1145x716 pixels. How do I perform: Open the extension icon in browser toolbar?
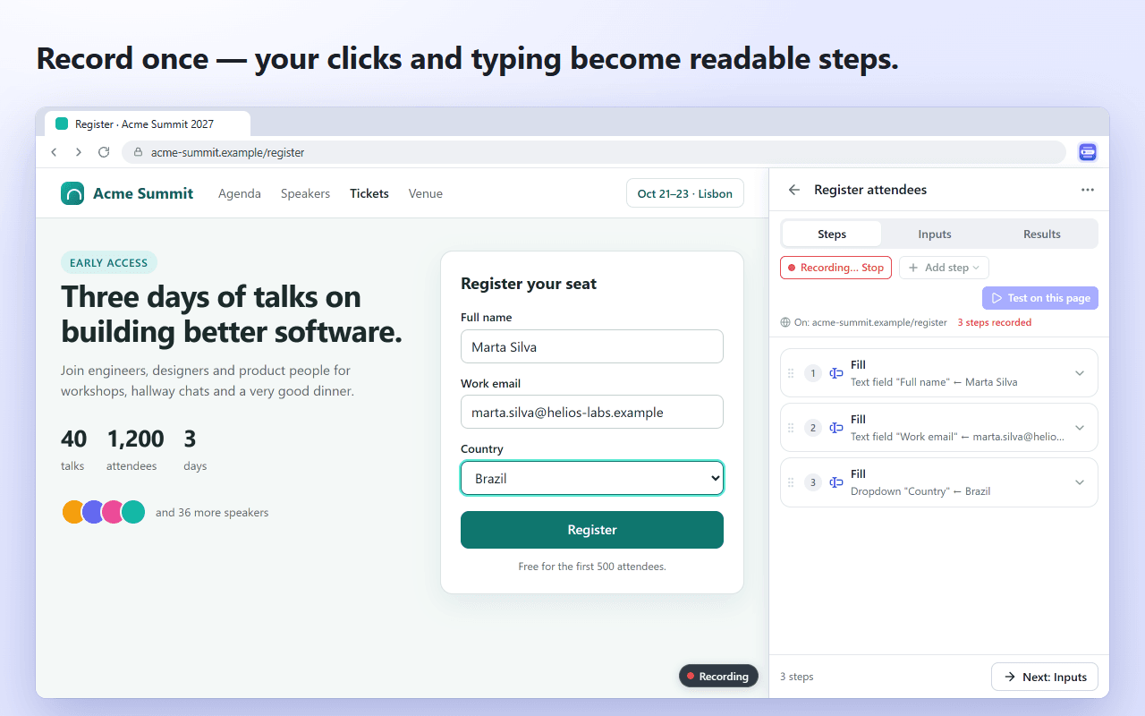point(1088,152)
